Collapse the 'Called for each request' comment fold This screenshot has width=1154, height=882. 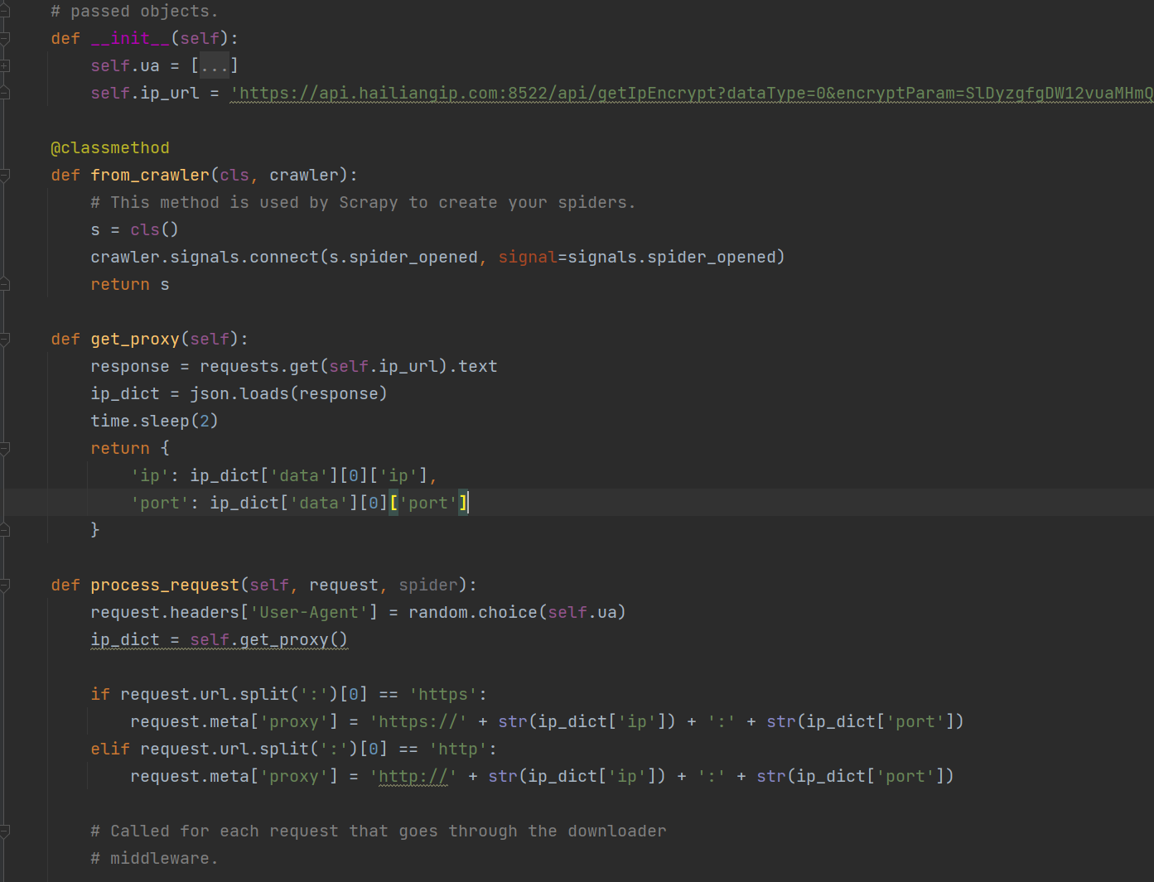click(4, 831)
